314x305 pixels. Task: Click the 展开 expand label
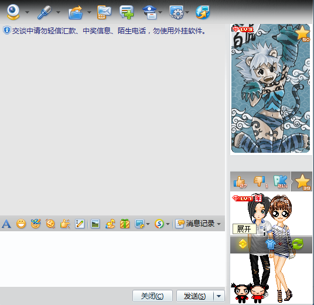(x=244, y=229)
